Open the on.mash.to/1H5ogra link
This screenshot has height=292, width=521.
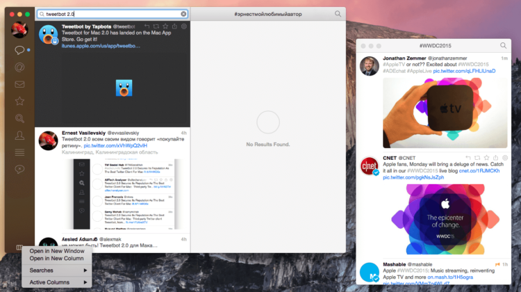click(x=450, y=277)
